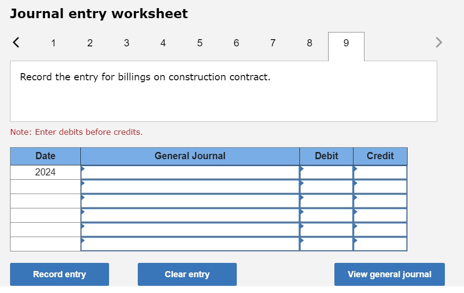Open journal entry tab 5

(200, 43)
